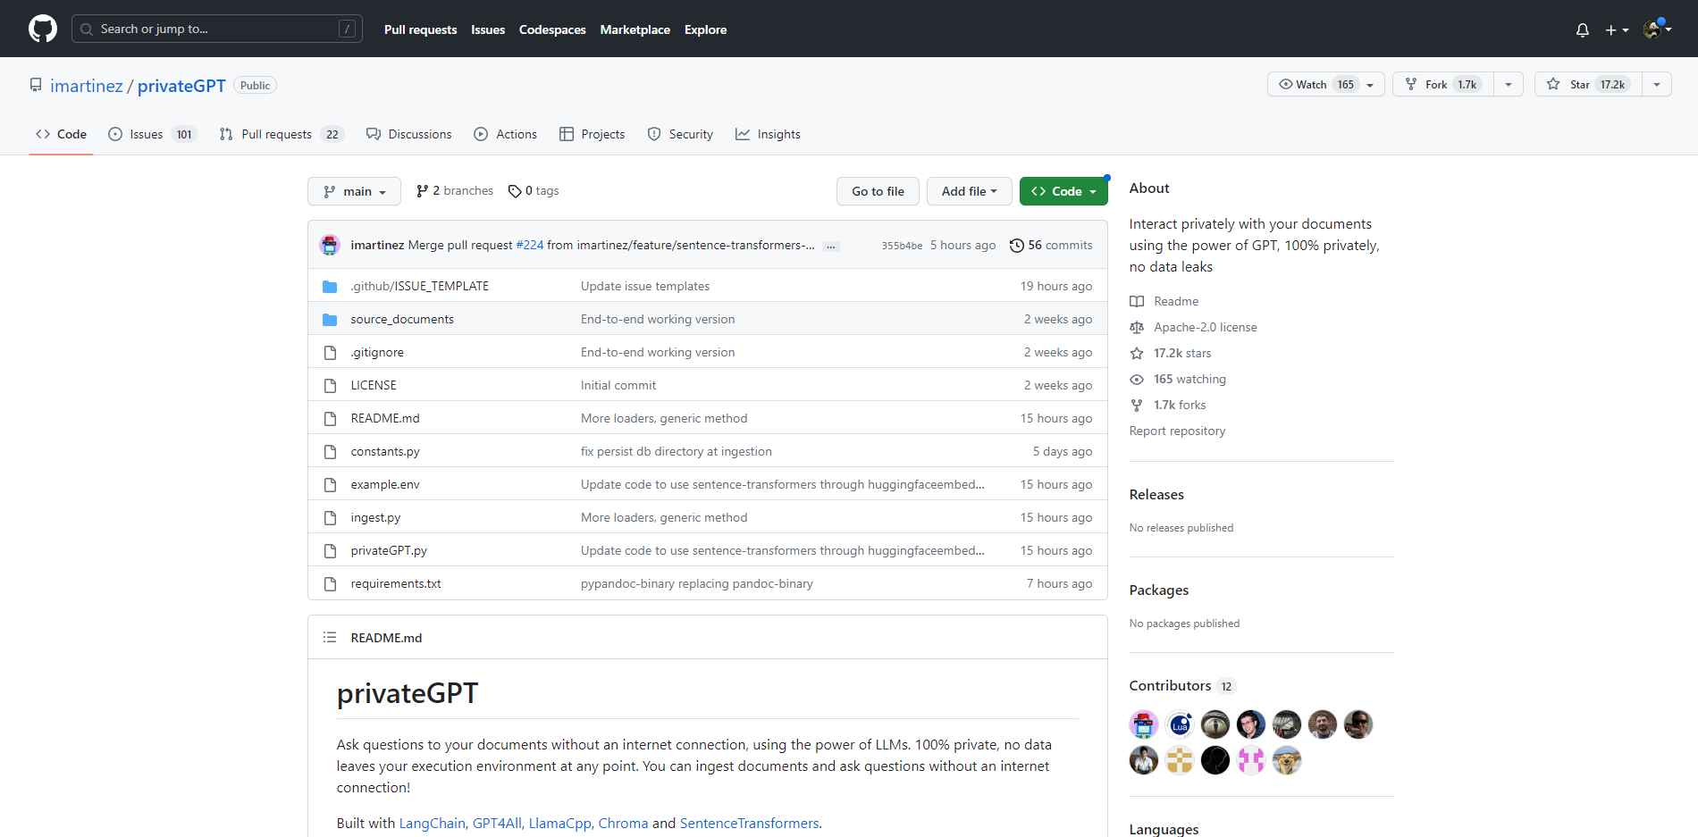Viewport: 1698px width, 837px height.
Task: Open commit hash 355b4be
Action: [902, 246]
